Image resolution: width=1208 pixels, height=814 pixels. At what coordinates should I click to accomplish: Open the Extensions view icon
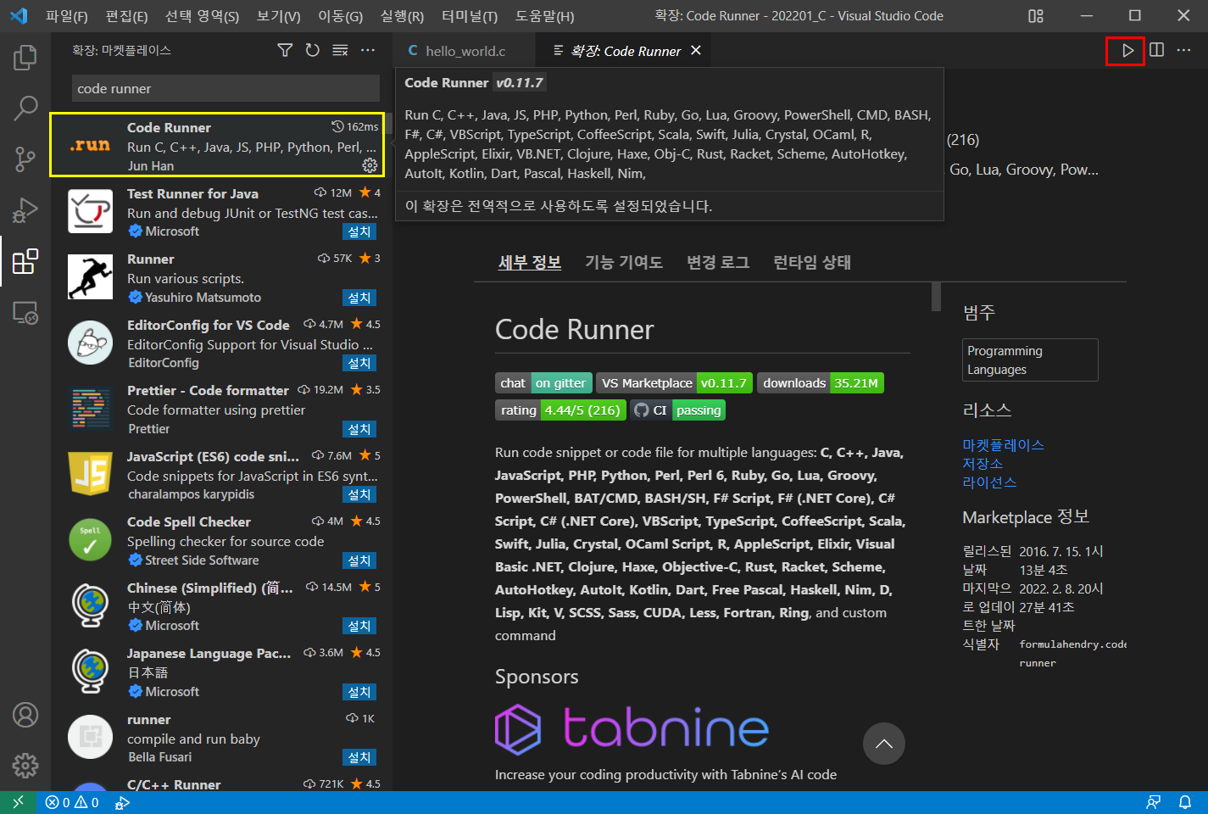(x=25, y=261)
